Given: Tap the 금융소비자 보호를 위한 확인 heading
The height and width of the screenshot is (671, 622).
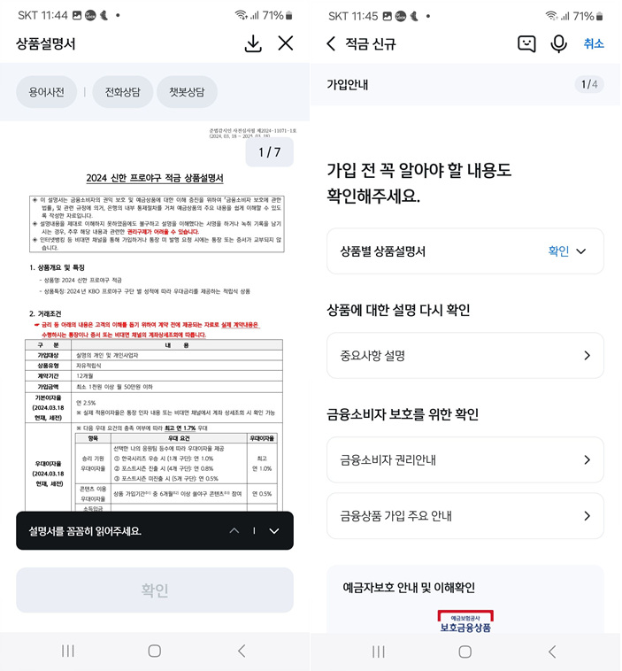Looking at the screenshot, I should coord(403,414).
